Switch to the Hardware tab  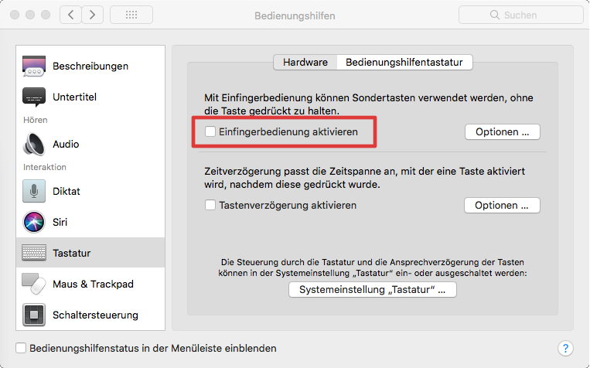click(x=305, y=62)
